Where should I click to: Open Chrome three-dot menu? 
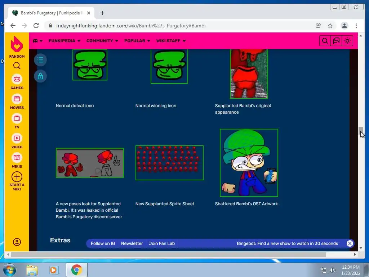coord(356,26)
